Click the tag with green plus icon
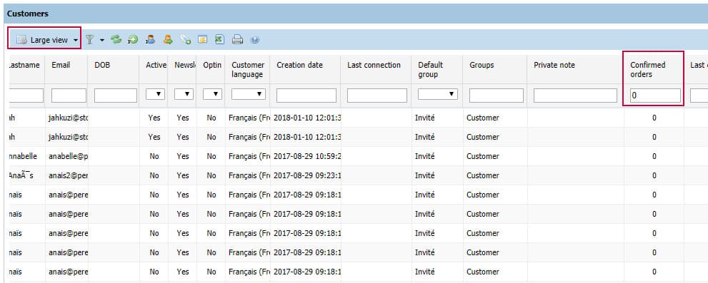This screenshot has width=708, height=283. coord(185,40)
